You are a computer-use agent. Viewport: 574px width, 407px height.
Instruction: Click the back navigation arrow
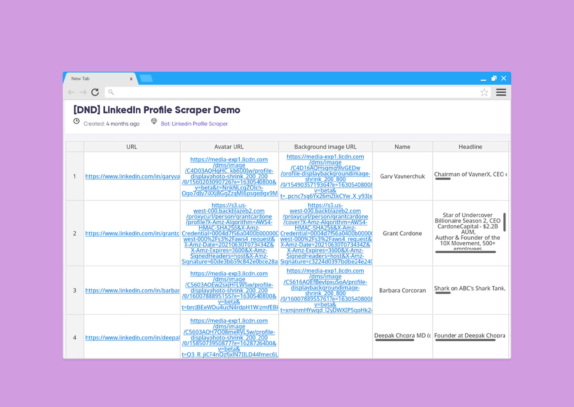(71, 92)
